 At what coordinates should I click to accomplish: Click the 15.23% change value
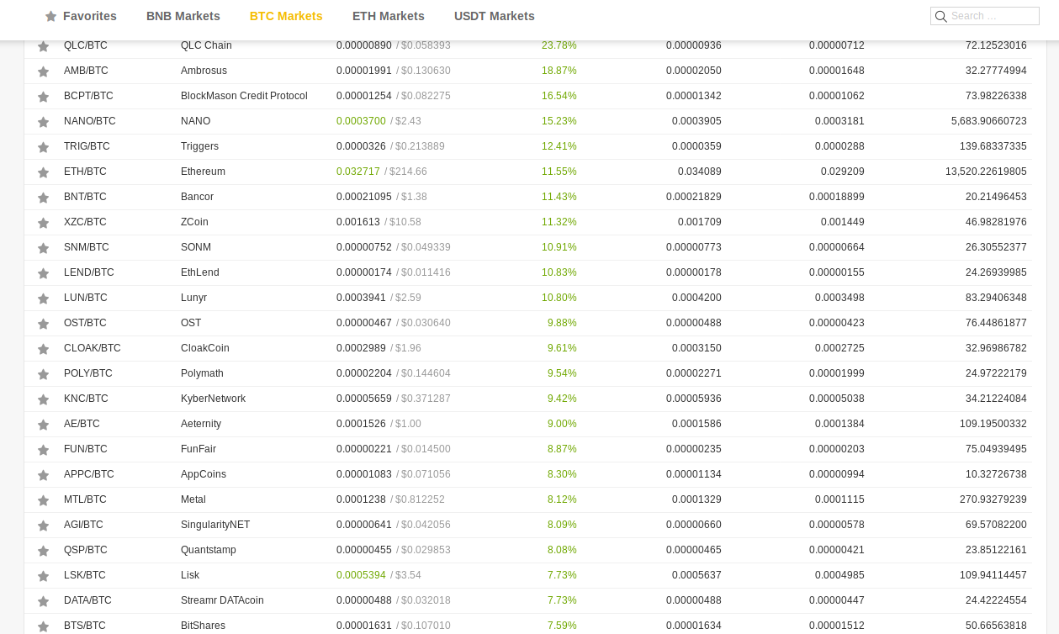tap(559, 121)
